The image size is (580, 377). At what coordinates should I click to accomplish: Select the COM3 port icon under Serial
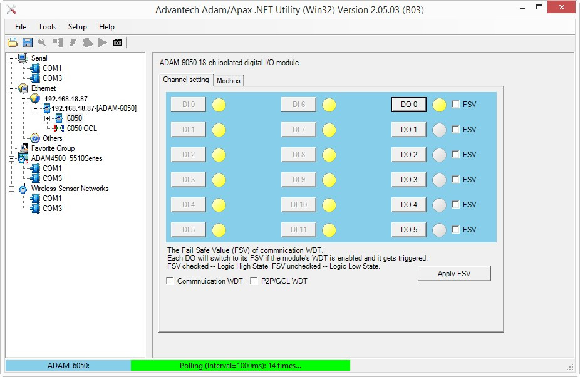(x=35, y=78)
